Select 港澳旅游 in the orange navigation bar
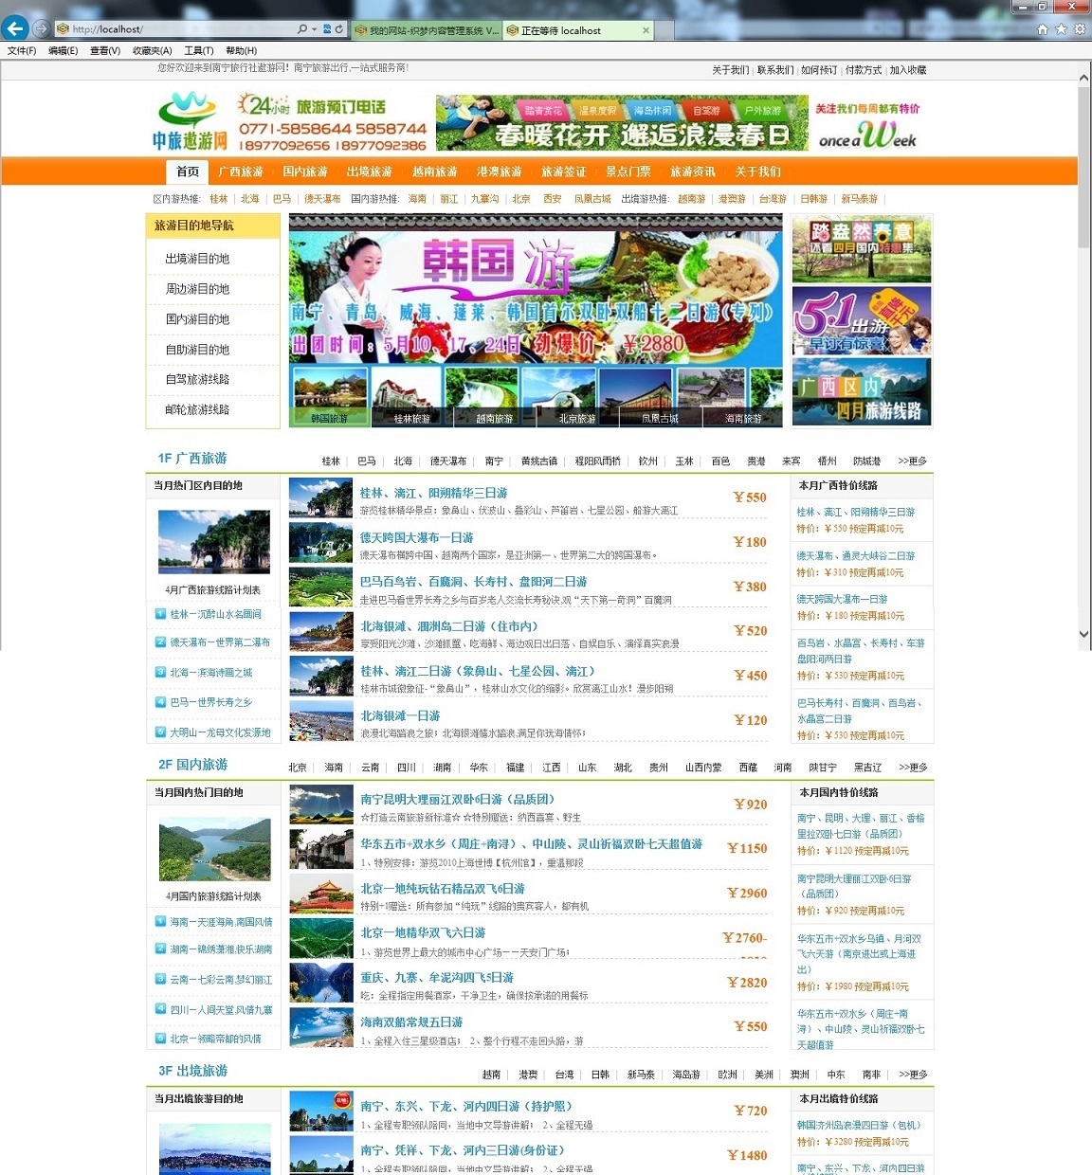This screenshot has height=1175, width=1092. tap(500, 172)
